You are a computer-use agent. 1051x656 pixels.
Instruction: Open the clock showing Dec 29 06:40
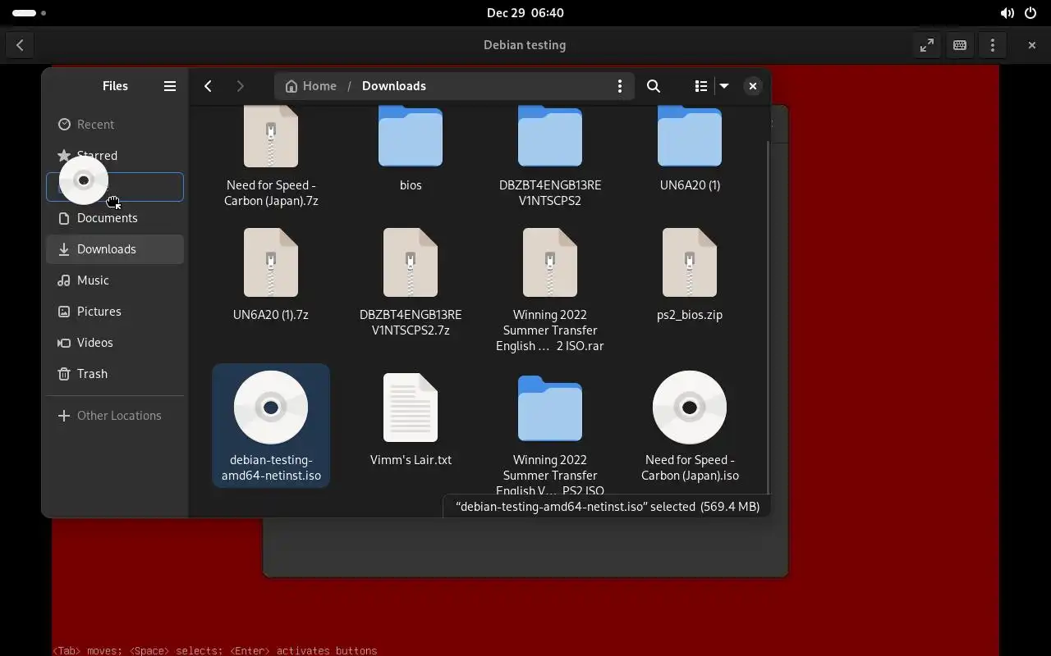[525, 13]
